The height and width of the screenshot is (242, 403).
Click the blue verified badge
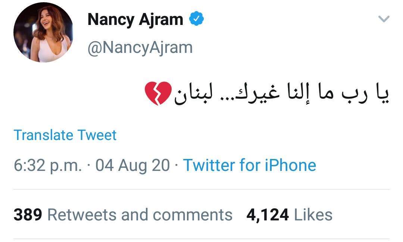click(x=196, y=19)
